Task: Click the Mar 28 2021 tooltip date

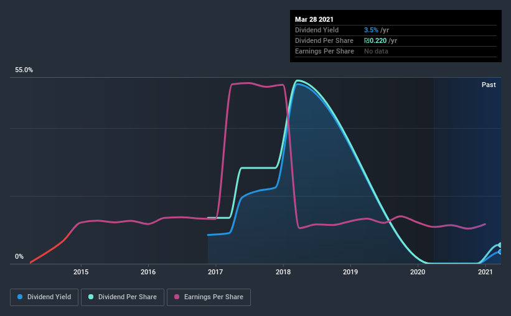Action: pyautogui.click(x=314, y=19)
